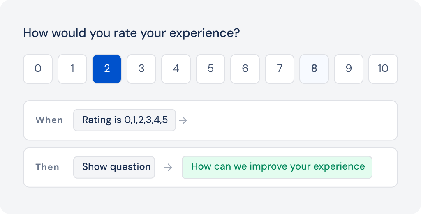
Task: Click empty space in the When rule row
Action: 288,120
